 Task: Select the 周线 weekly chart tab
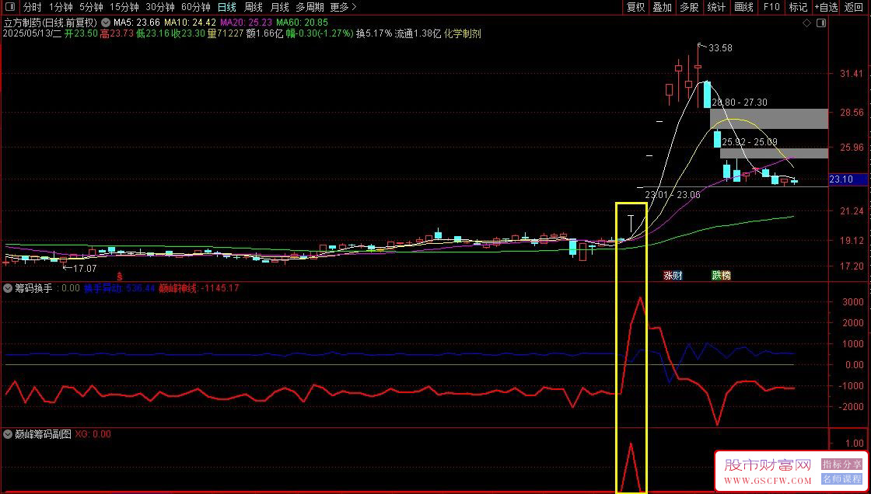click(x=254, y=7)
